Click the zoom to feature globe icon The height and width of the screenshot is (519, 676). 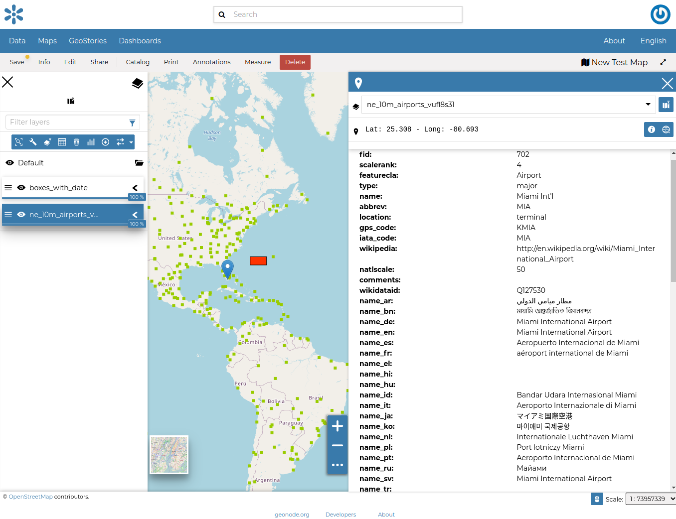point(666,130)
